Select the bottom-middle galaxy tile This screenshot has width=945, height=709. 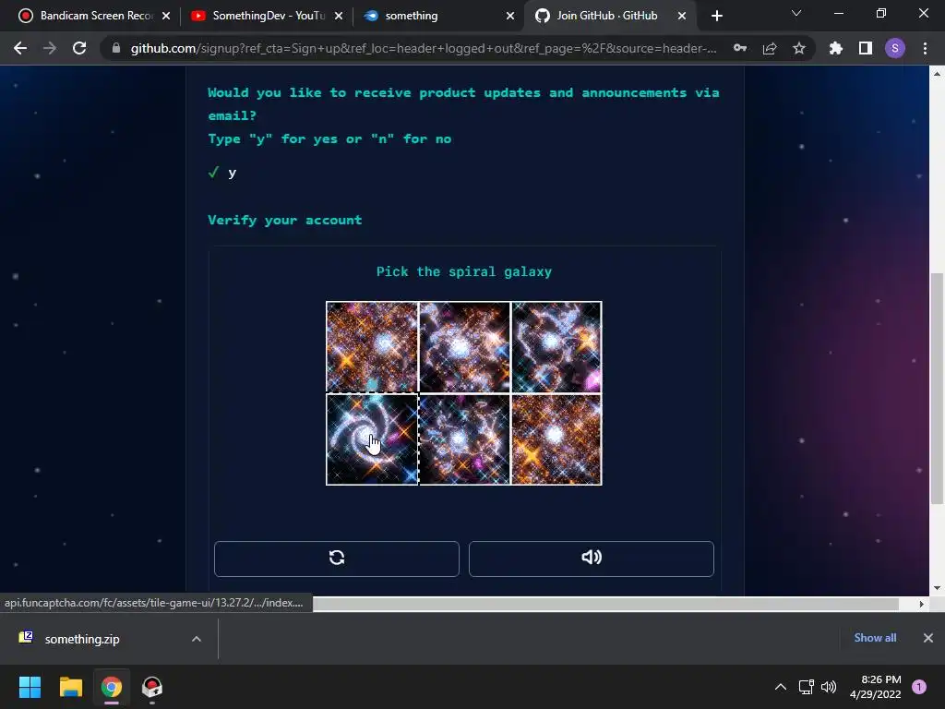coord(464,439)
